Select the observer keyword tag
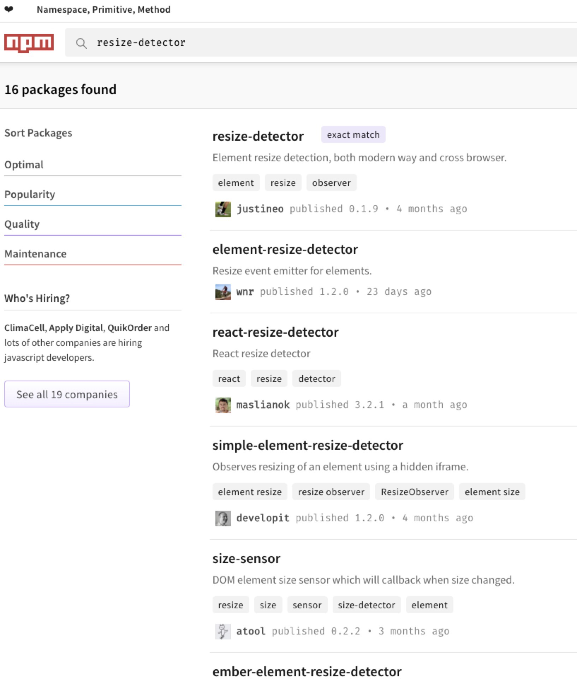This screenshot has width=577, height=684. (331, 183)
